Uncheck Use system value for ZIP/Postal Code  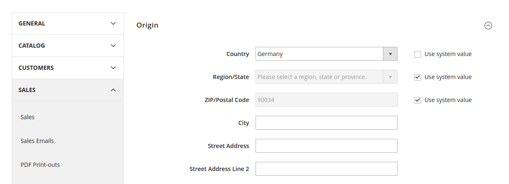418,100
